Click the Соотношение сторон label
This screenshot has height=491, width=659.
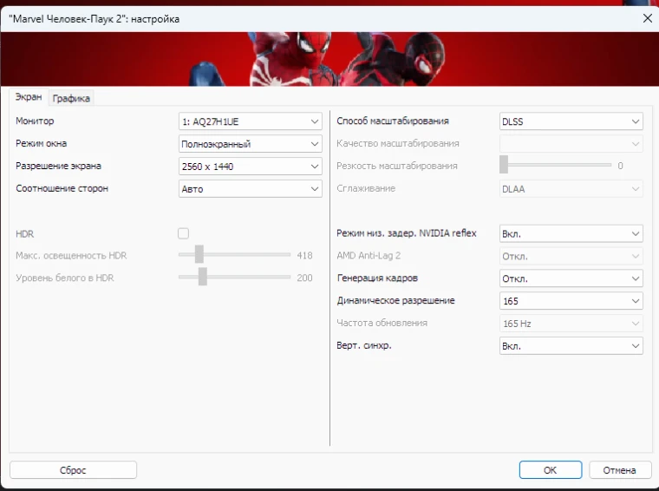62,188
